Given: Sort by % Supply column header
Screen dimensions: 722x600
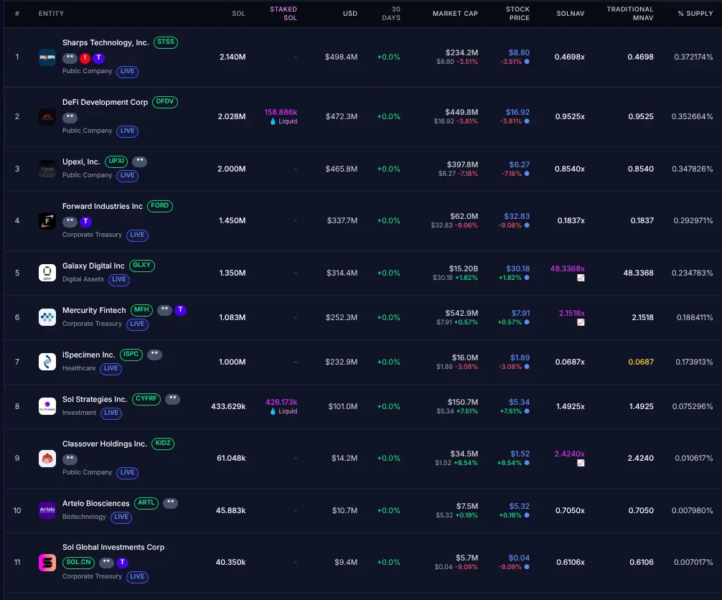Looking at the screenshot, I should click(695, 14).
